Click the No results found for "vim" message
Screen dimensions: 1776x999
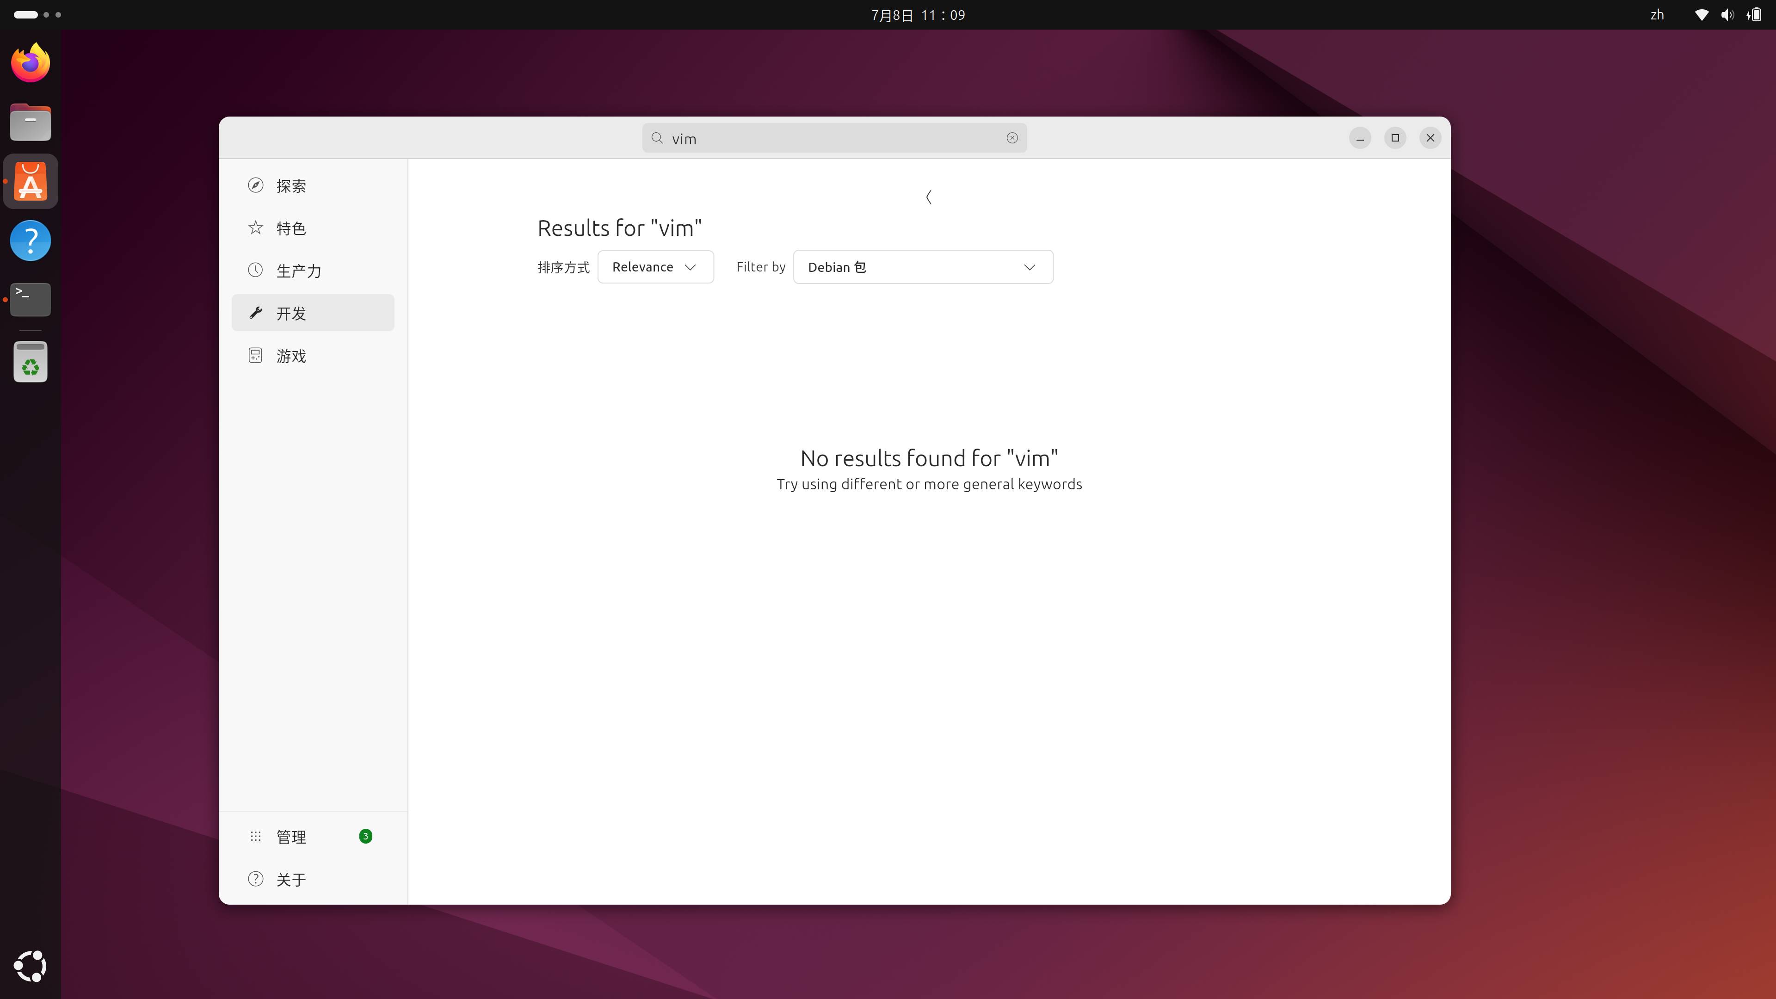[x=929, y=458]
